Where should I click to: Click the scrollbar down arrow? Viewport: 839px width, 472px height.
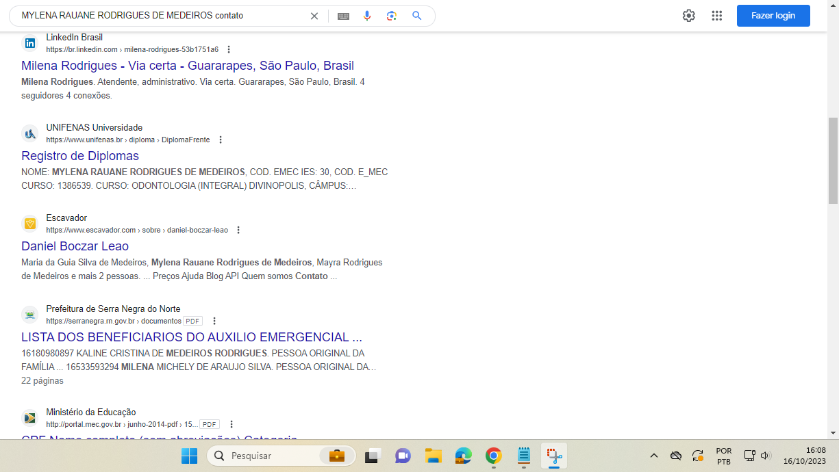[x=833, y=432]
